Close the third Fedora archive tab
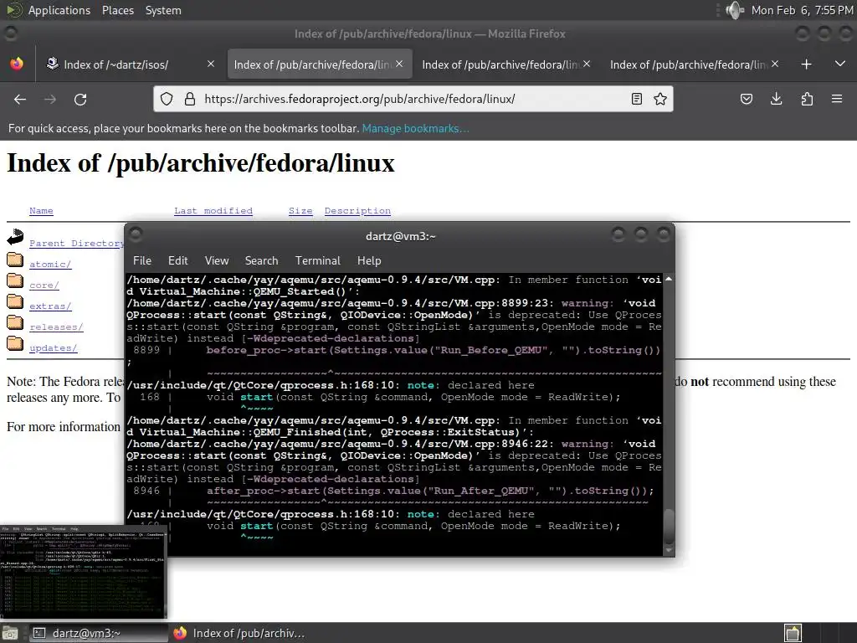Viewport: 857px width, 643px height. [x=587, y=64]
